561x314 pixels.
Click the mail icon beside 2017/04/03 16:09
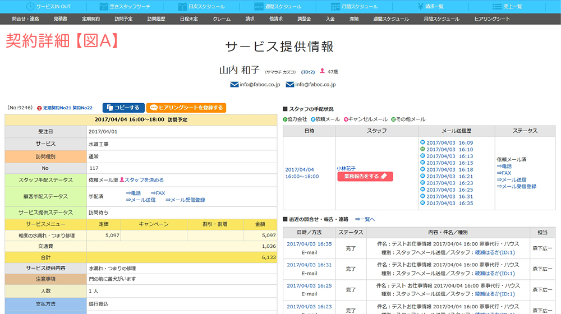coord(422,142)
